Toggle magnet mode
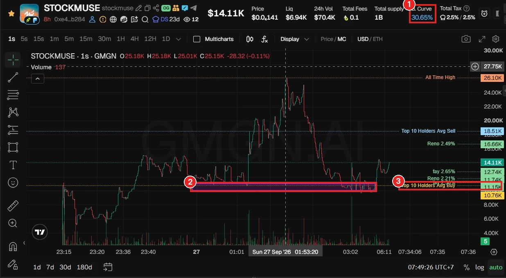Image resolution: width=506 pixels, height=278 pixels. [x=13, y=246]
